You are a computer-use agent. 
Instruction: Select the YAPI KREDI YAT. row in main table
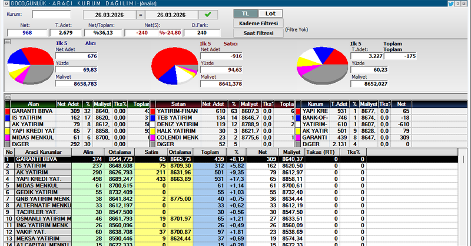pos(231,179)
